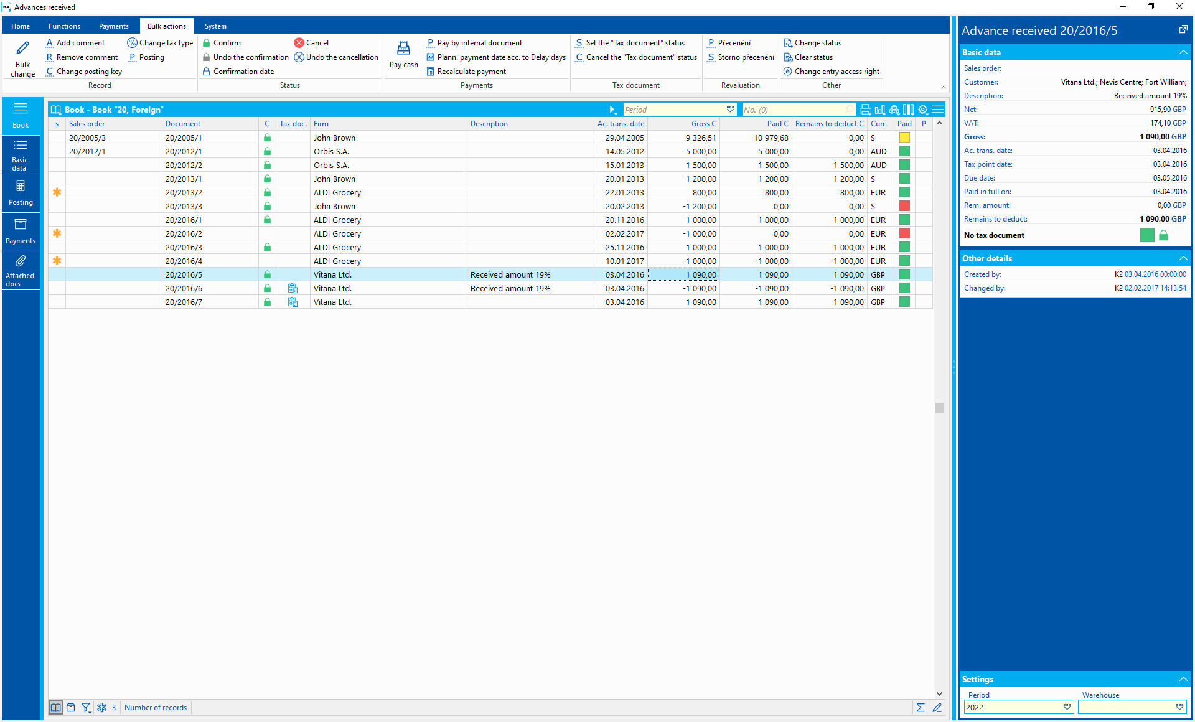
Task: Click the filter funnel icon in status bar
Action: point(86,708)
